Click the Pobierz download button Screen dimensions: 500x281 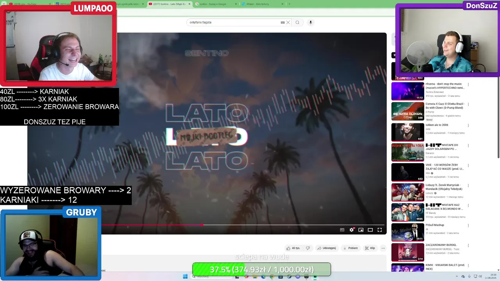coord(350,248)
